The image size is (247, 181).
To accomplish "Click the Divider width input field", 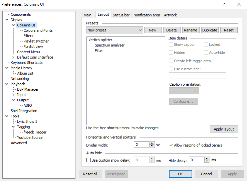I will (142, 145).
